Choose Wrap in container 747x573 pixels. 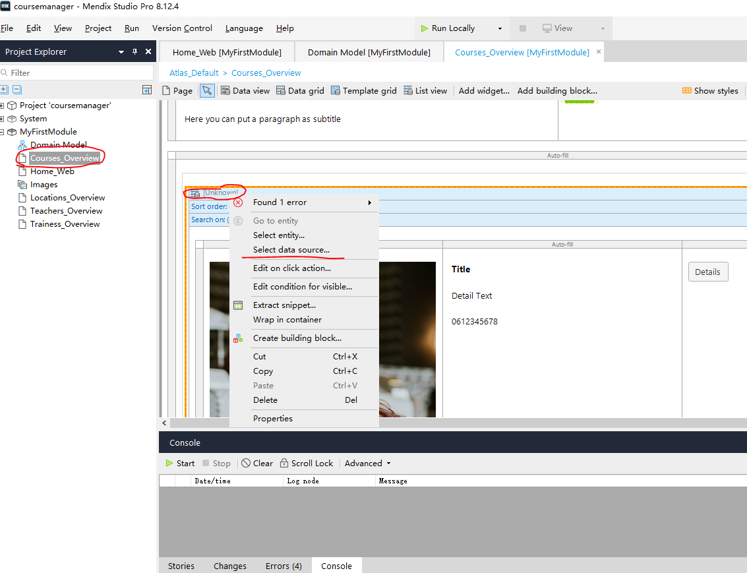point(304,320)
